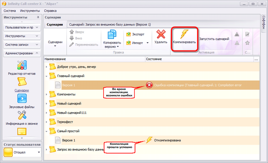The image size is (268, 163).
Task: Expand the Новый сценарий111 tree node
Action: (x=46, y=113)
